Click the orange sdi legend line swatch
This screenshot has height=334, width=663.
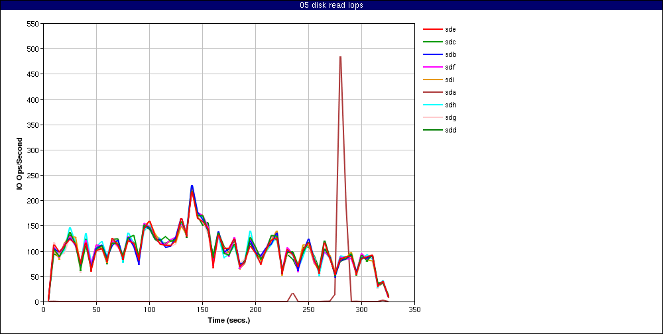pyautogui.click(x=432, y=80)
